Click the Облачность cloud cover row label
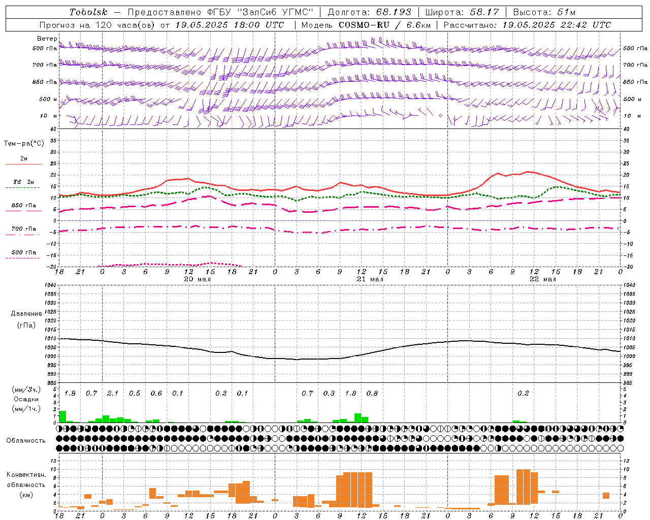Screen dimensions: 650x520 (x=26, y=441)
